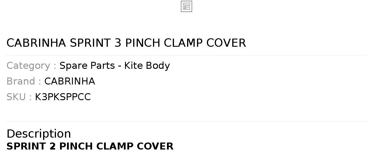This screenshot has width=373, height=162.
Task: Click the broken product image placeholder icon
Action: 186,6
